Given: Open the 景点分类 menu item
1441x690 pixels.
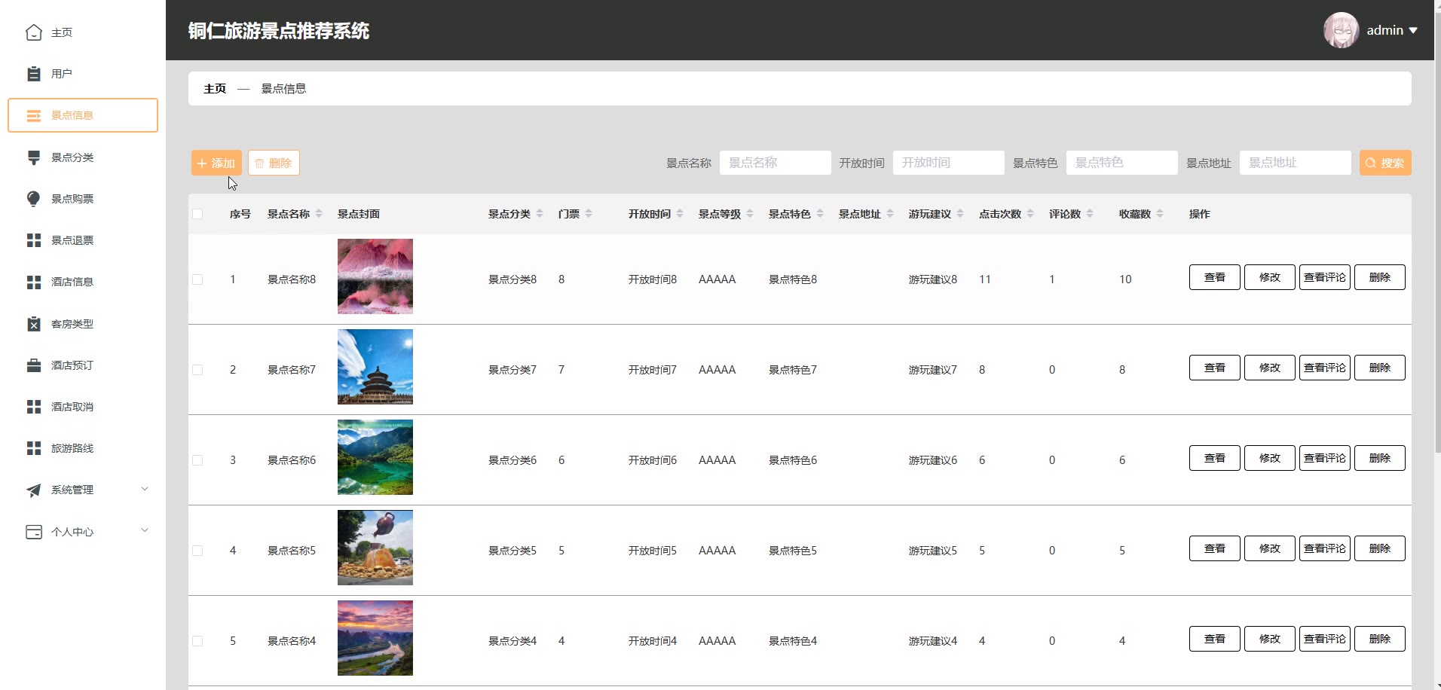Looking at the screenshot, I should [72, 157].
